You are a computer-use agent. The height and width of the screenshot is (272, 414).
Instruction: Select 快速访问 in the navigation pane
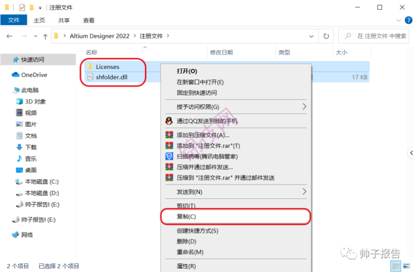[39, 59]
